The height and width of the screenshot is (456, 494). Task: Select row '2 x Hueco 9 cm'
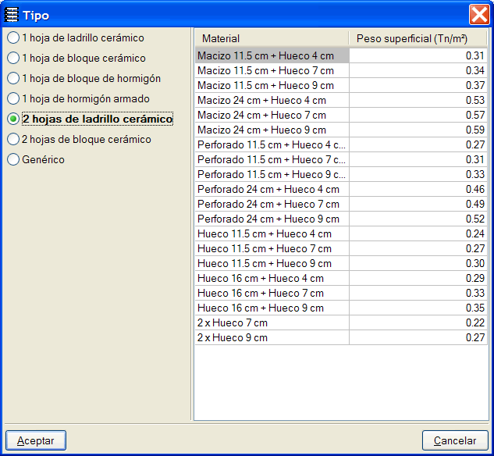pyautogui.click(x=341, y=337)
